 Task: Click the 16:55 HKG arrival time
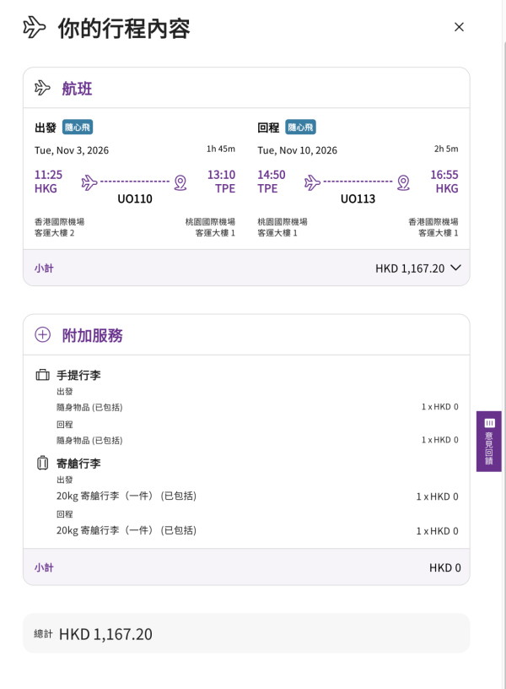(444, 182)
